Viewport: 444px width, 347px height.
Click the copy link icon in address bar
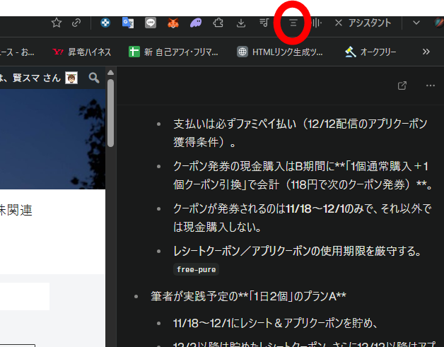pyautogui.click(x=76, y=23)
